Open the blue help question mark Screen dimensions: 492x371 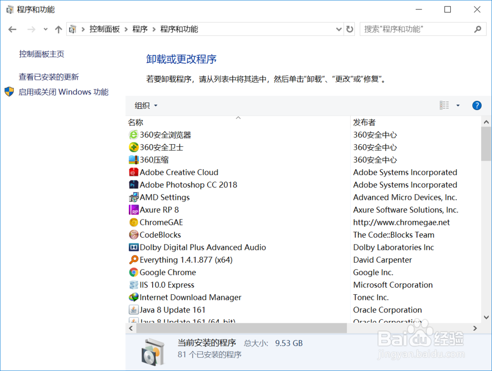pos(477,105)
